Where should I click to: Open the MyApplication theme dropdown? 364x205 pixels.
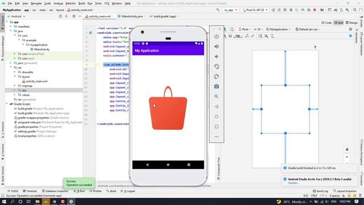coord(278,29)
